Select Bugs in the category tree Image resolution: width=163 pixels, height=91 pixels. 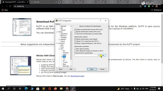point(64,64)
